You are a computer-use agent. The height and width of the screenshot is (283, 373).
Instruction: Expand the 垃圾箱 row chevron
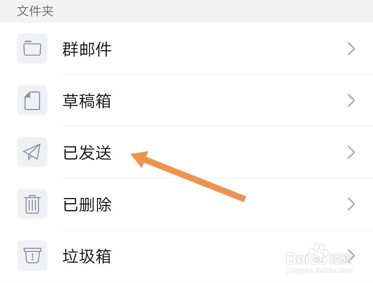(351, 255)
